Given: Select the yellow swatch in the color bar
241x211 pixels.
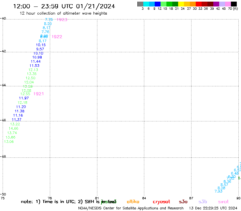Looking at the screenshot, I should click(x=181, y=4).
